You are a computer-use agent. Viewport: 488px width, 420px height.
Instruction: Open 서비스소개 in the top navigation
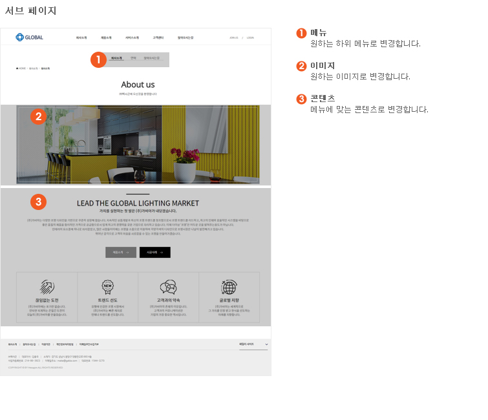(132, 37)
